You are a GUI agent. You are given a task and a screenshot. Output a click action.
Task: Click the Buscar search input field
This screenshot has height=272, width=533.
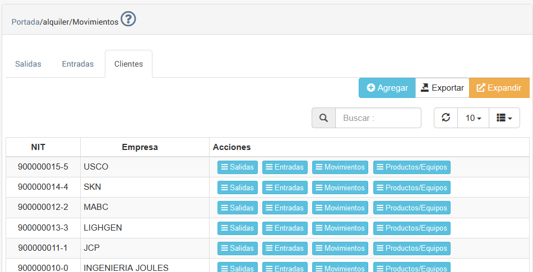click(x=378, y=118)
